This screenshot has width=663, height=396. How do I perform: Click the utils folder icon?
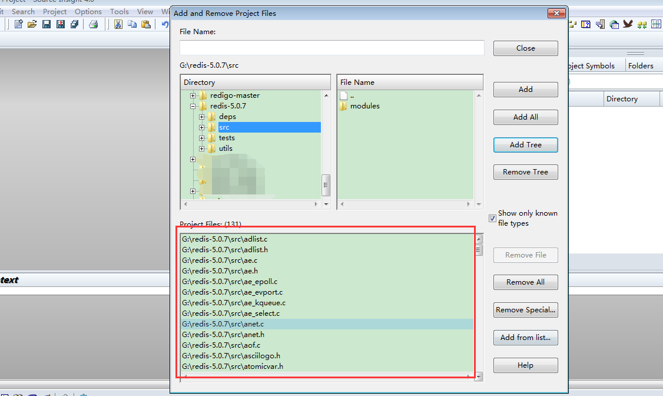click(212, 148)
